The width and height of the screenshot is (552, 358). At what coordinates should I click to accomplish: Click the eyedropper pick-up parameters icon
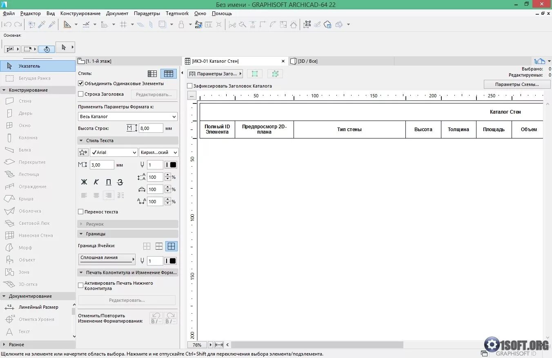tap(42, 24)
